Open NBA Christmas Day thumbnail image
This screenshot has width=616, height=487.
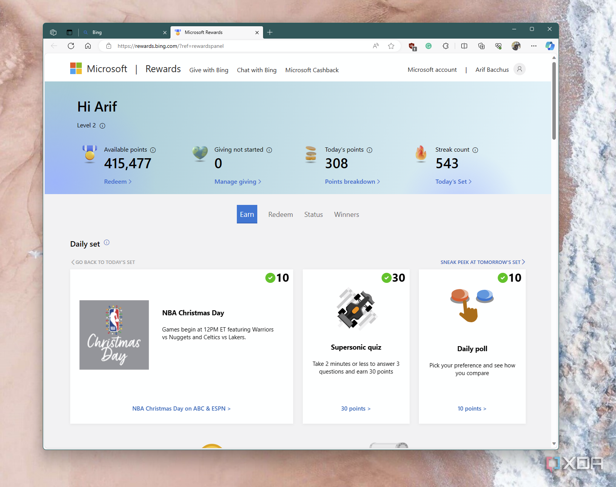(x=114, y=335)
